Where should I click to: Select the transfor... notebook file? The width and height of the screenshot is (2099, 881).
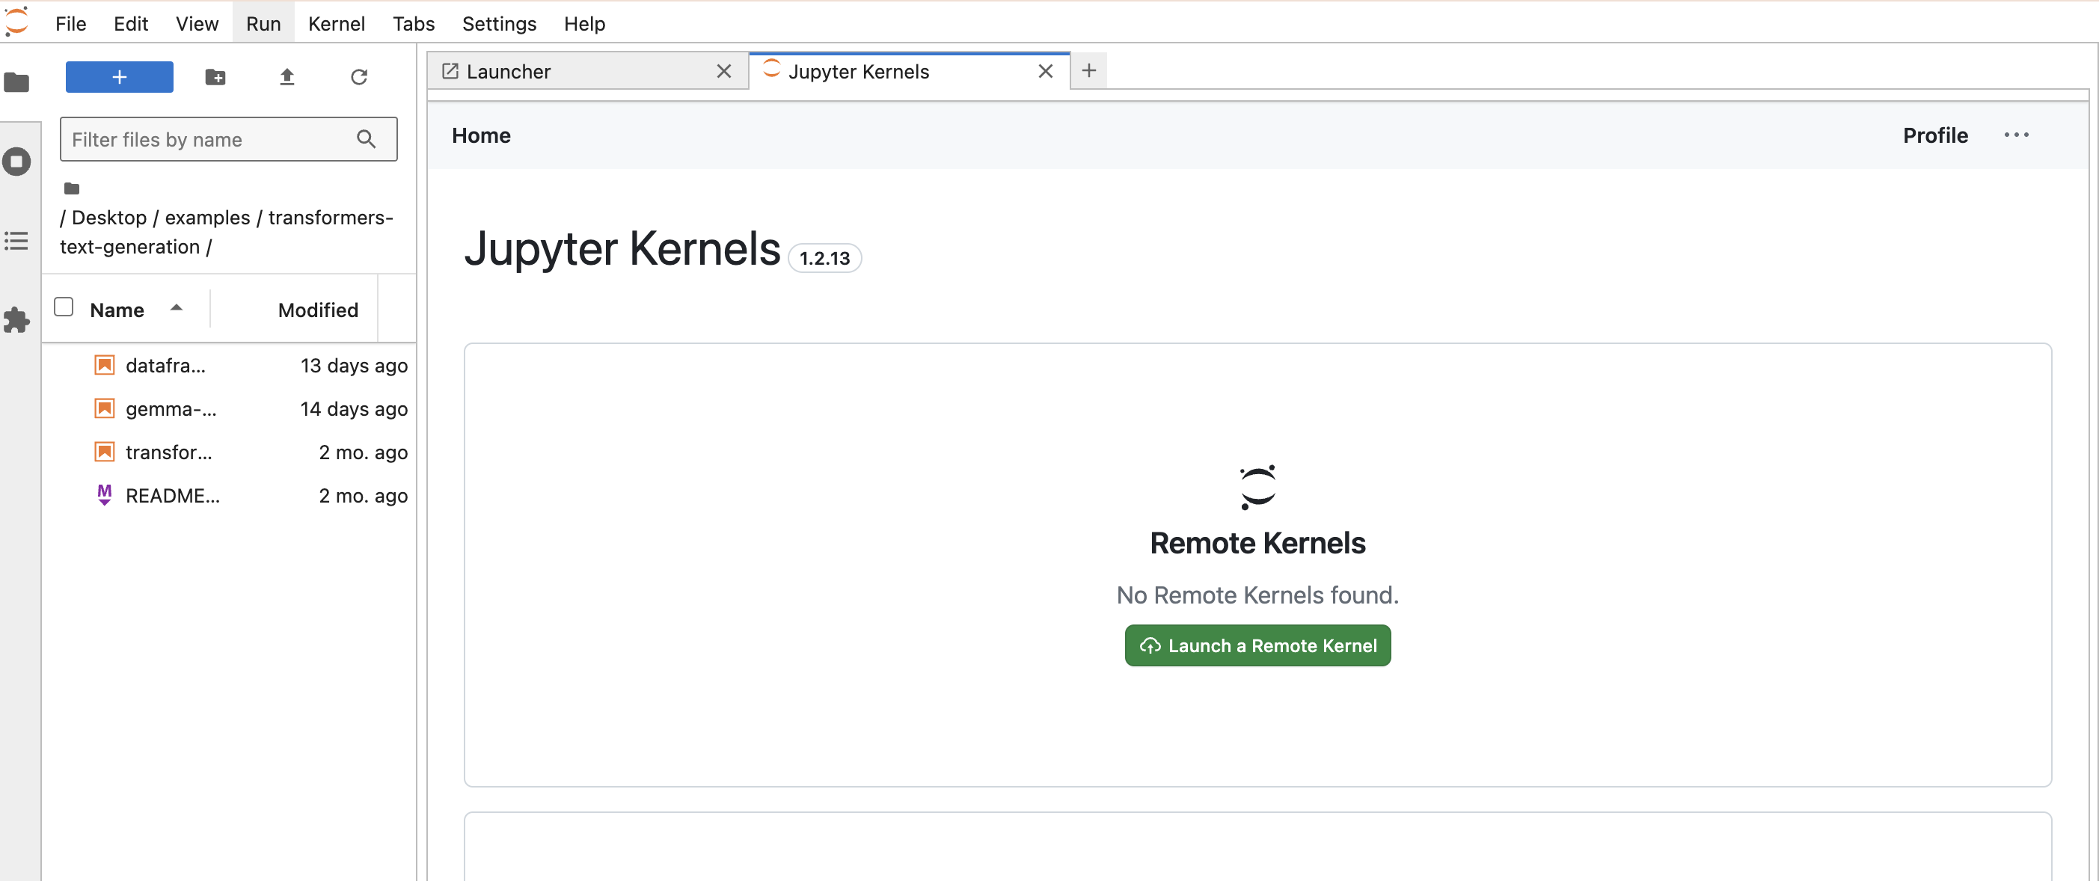coord(229,452)
